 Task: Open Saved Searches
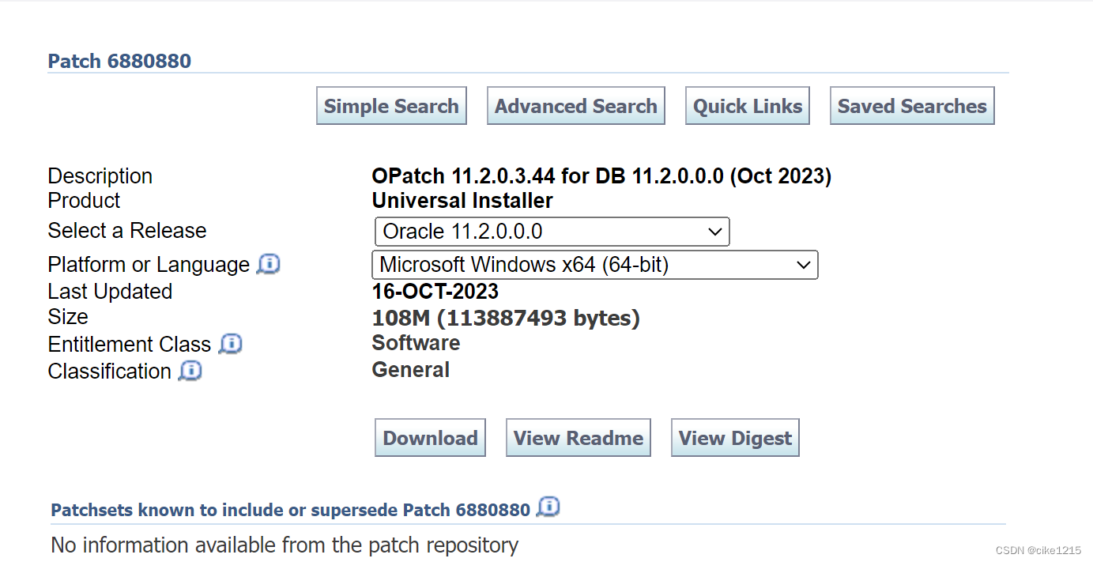pos(911,105)
